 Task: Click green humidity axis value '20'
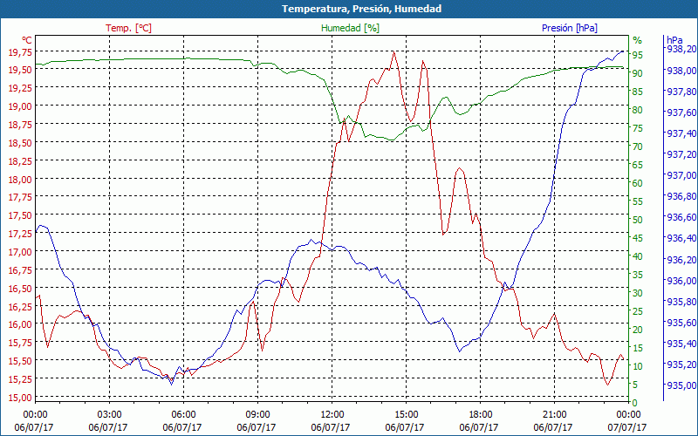click(x=638, y=330)
